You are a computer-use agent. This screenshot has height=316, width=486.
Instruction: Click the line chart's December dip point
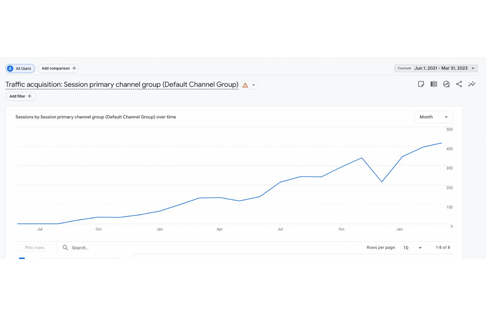(382, 182)
